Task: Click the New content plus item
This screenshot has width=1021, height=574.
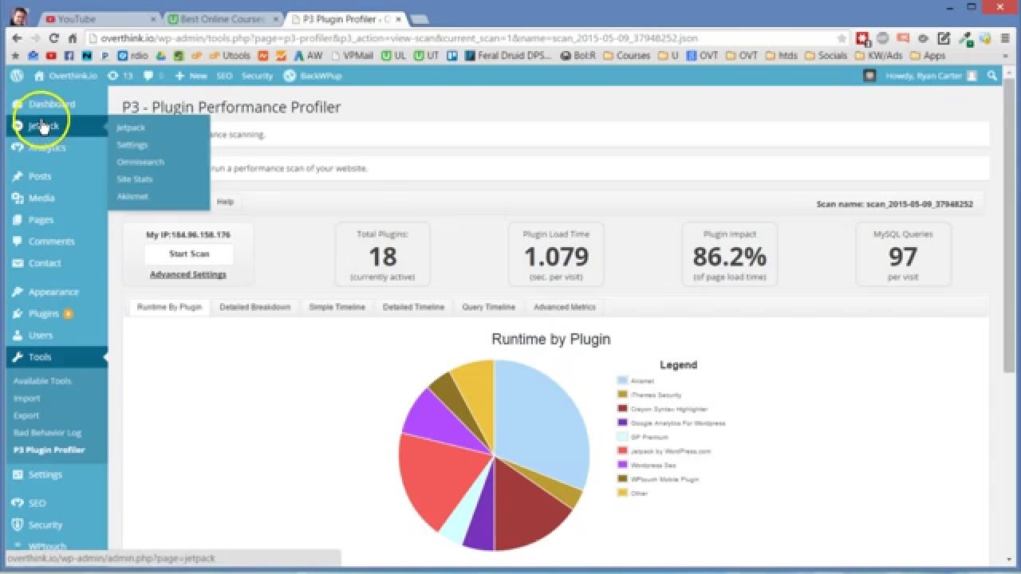Action: point(191,76)
